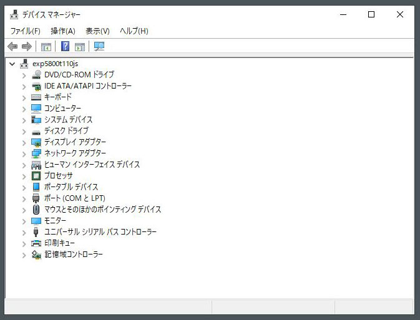420x320 pixels.
Task: Open the ヘルプ(H) menu
Action: tap(134, 31)
